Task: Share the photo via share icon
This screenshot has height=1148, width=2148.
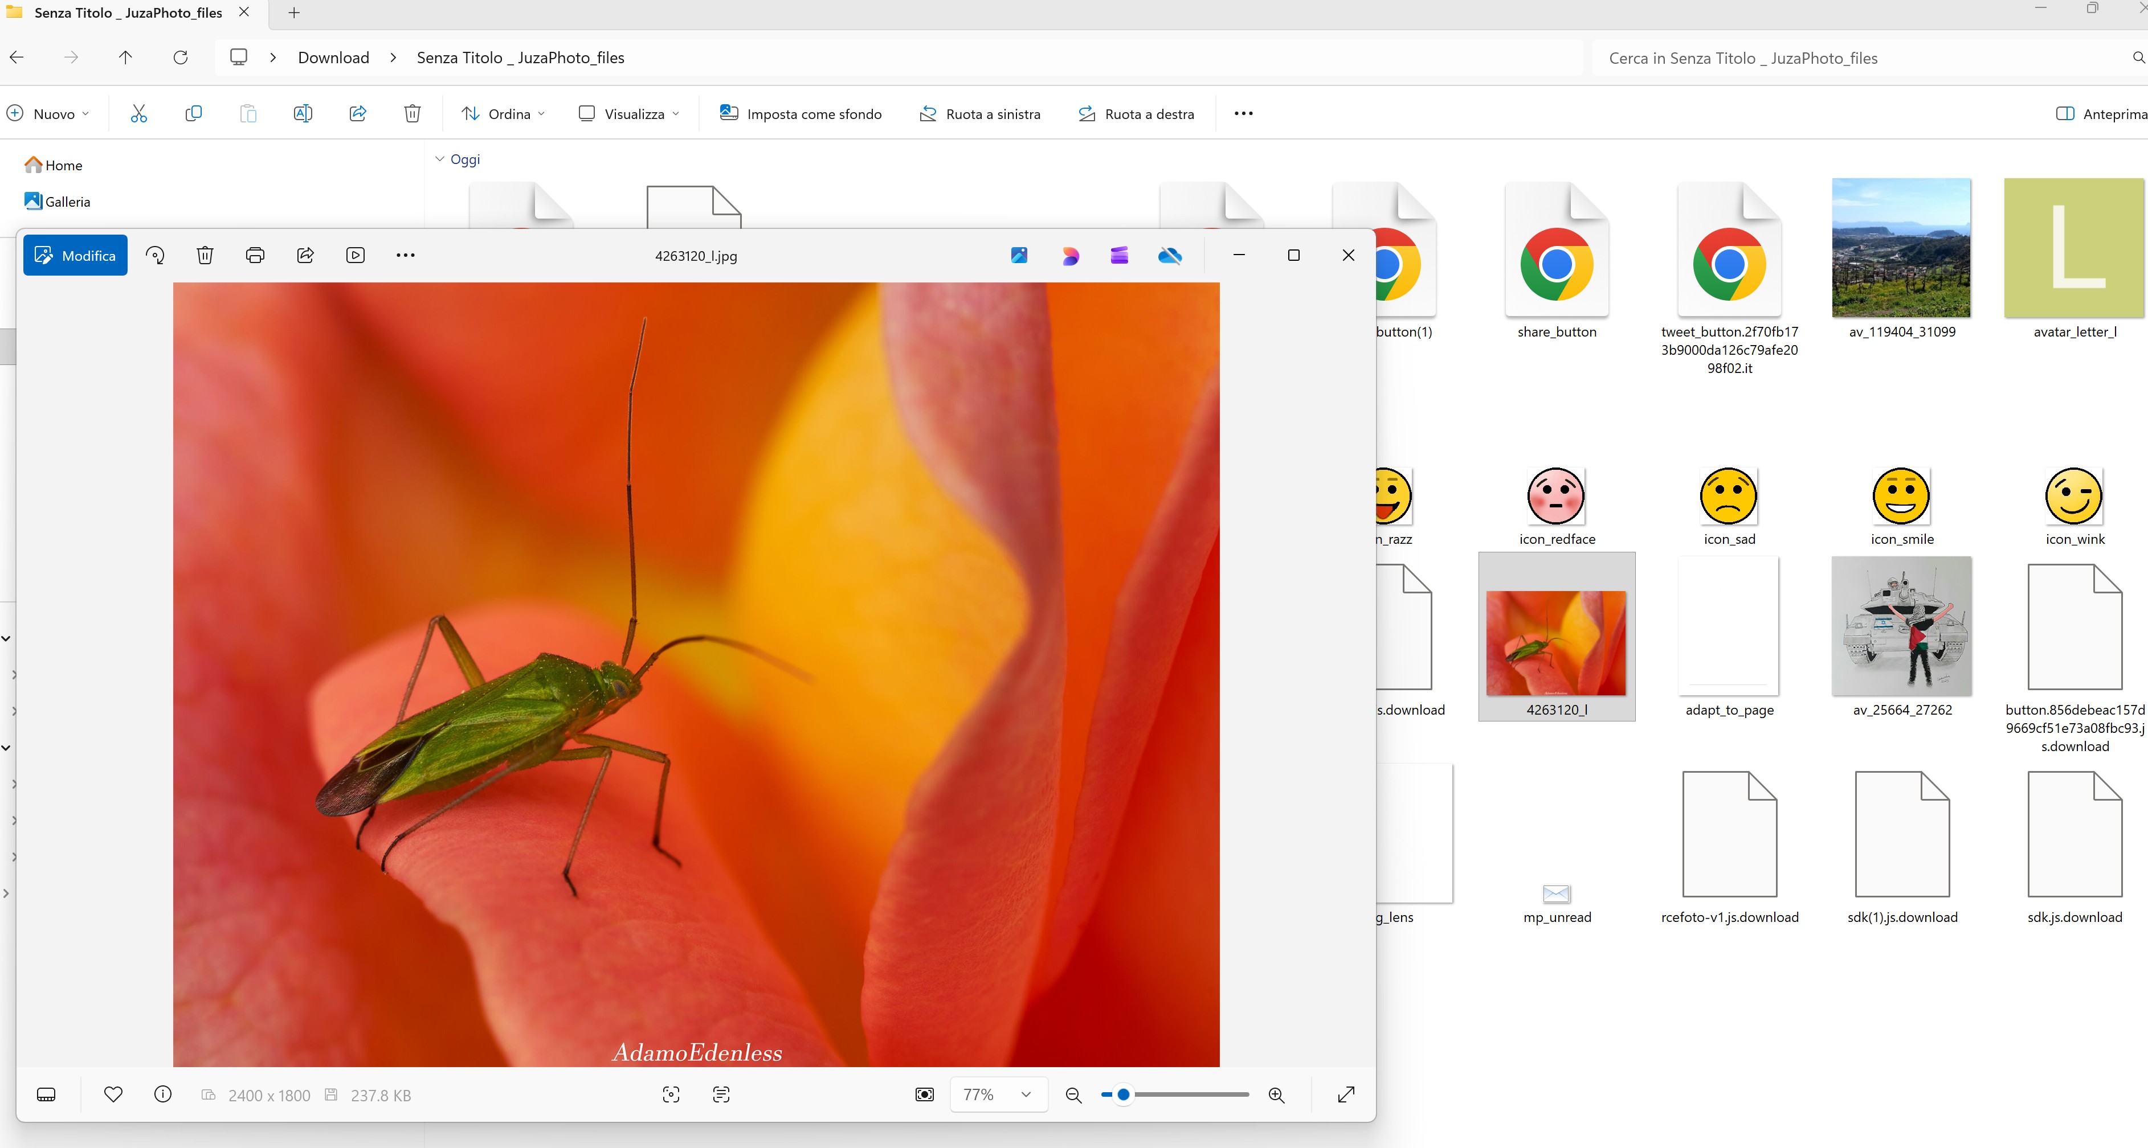Action: [x=305, y=255]
